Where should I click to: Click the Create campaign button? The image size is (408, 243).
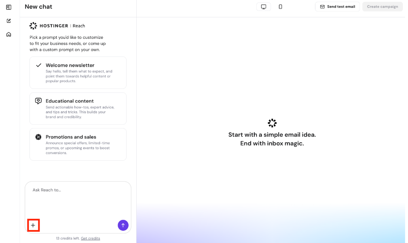[x=382, y=7]
